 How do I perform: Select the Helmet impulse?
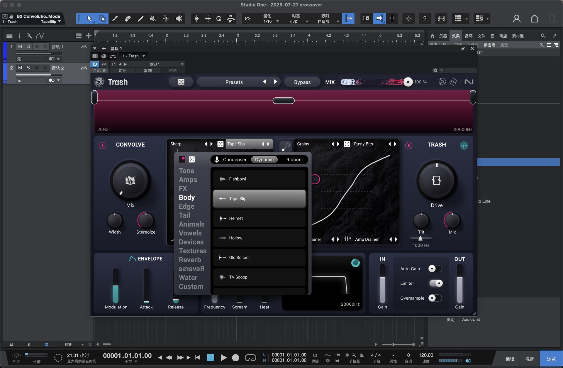coord(259,218)
